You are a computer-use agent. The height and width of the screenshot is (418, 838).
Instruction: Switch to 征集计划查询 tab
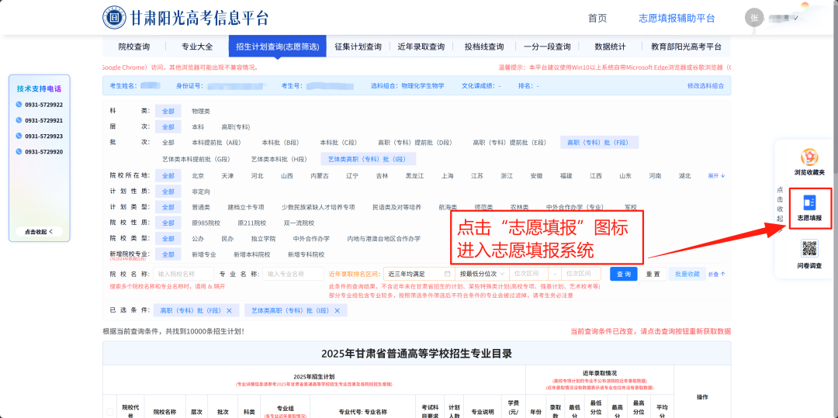(358, 47)
